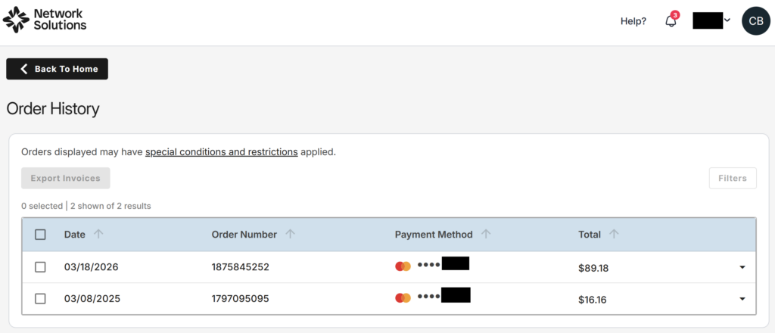Sort by Payment Method arrow icon
775x333 pixels.
486,235
